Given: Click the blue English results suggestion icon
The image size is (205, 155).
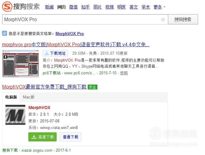Looking at the screenshot, I should pos(5,33).
